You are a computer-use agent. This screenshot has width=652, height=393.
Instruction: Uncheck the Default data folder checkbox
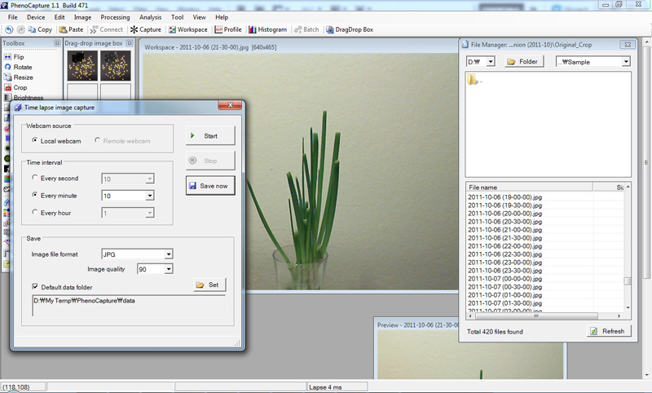(x=34, y=286)
